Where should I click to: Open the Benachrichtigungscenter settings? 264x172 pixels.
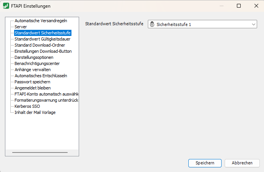pos(37,63)
